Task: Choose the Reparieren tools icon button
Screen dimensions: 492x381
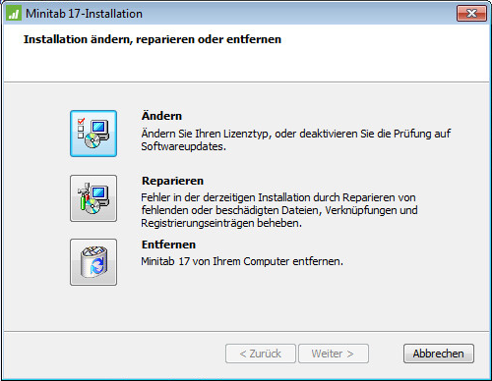Action: click(x=93, y=198)
